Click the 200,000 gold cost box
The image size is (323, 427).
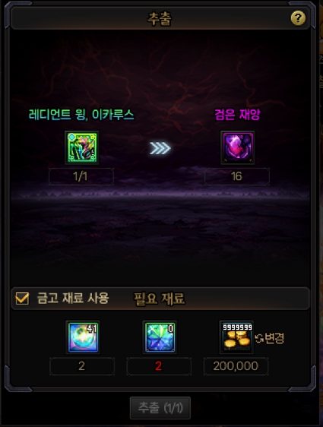[236, 366]
